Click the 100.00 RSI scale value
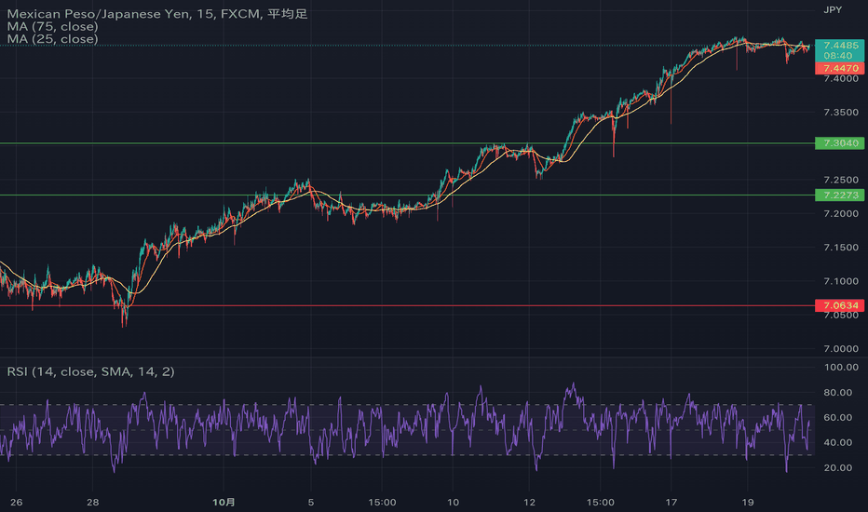 (841, 367)
